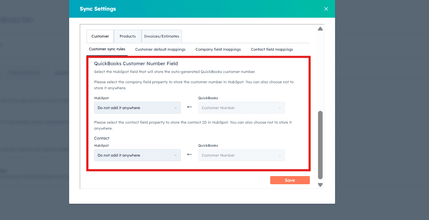Screen dimensions: 429x220
Task: Open the Contact HubSpot field dropdown
Action: pos(137,155)
